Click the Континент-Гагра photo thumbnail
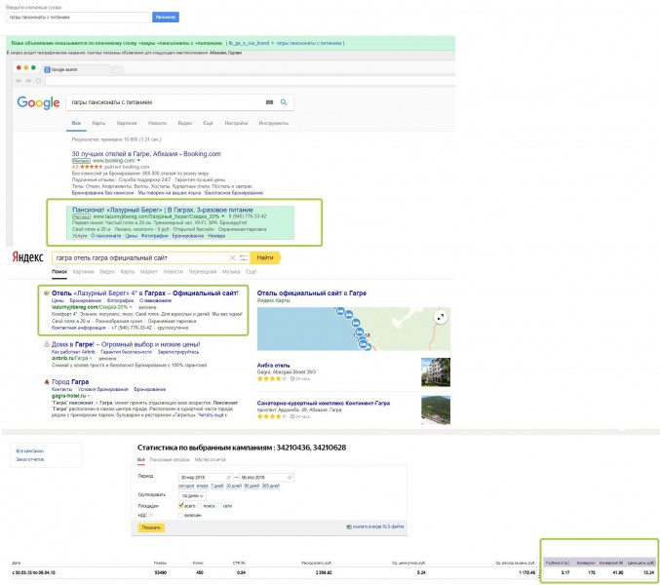Viewport: 660px width, 585px height. pyautogui.click(x=436, y=409)
